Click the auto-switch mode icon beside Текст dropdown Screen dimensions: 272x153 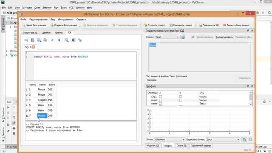tap(183, 37)
